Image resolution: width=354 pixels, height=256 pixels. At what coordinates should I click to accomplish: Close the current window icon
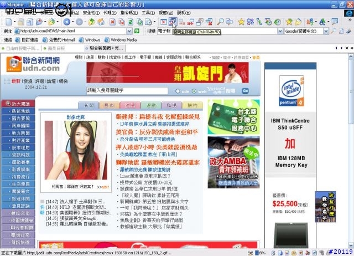[x=164, y=22]
